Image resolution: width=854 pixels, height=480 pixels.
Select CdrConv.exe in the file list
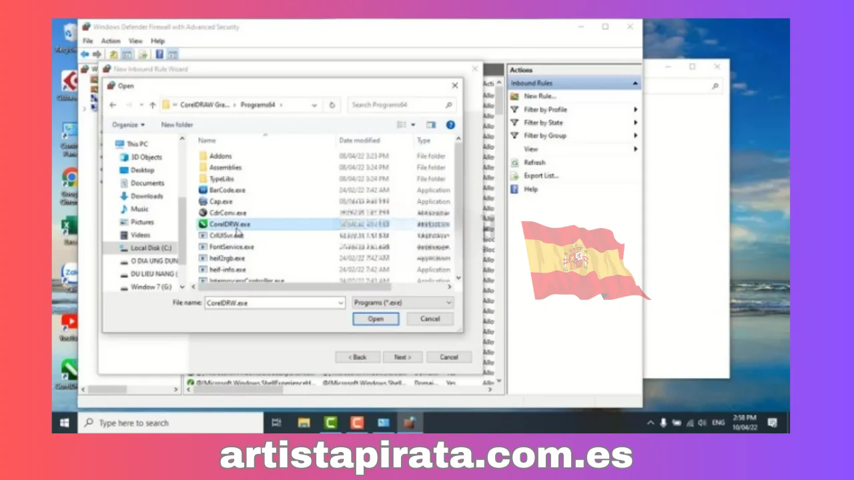[x=228, y=213]
